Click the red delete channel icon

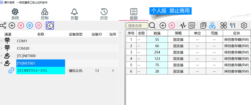point(21,25)
